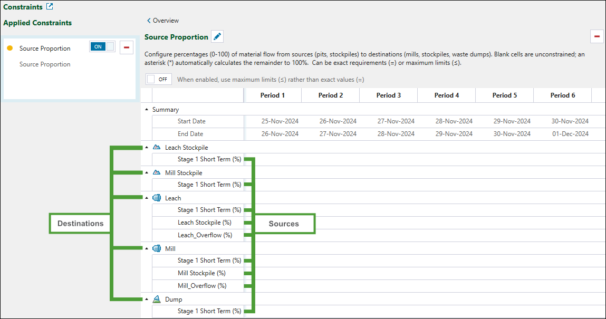Click the pencil edit icon beside Source Proportion

tap(217, 37)
